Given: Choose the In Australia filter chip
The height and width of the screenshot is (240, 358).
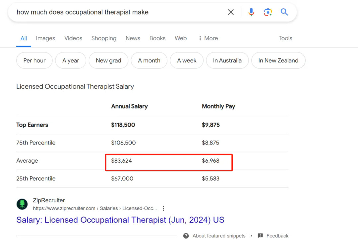Looking at the screenshot, I should [x=227, y=60].
